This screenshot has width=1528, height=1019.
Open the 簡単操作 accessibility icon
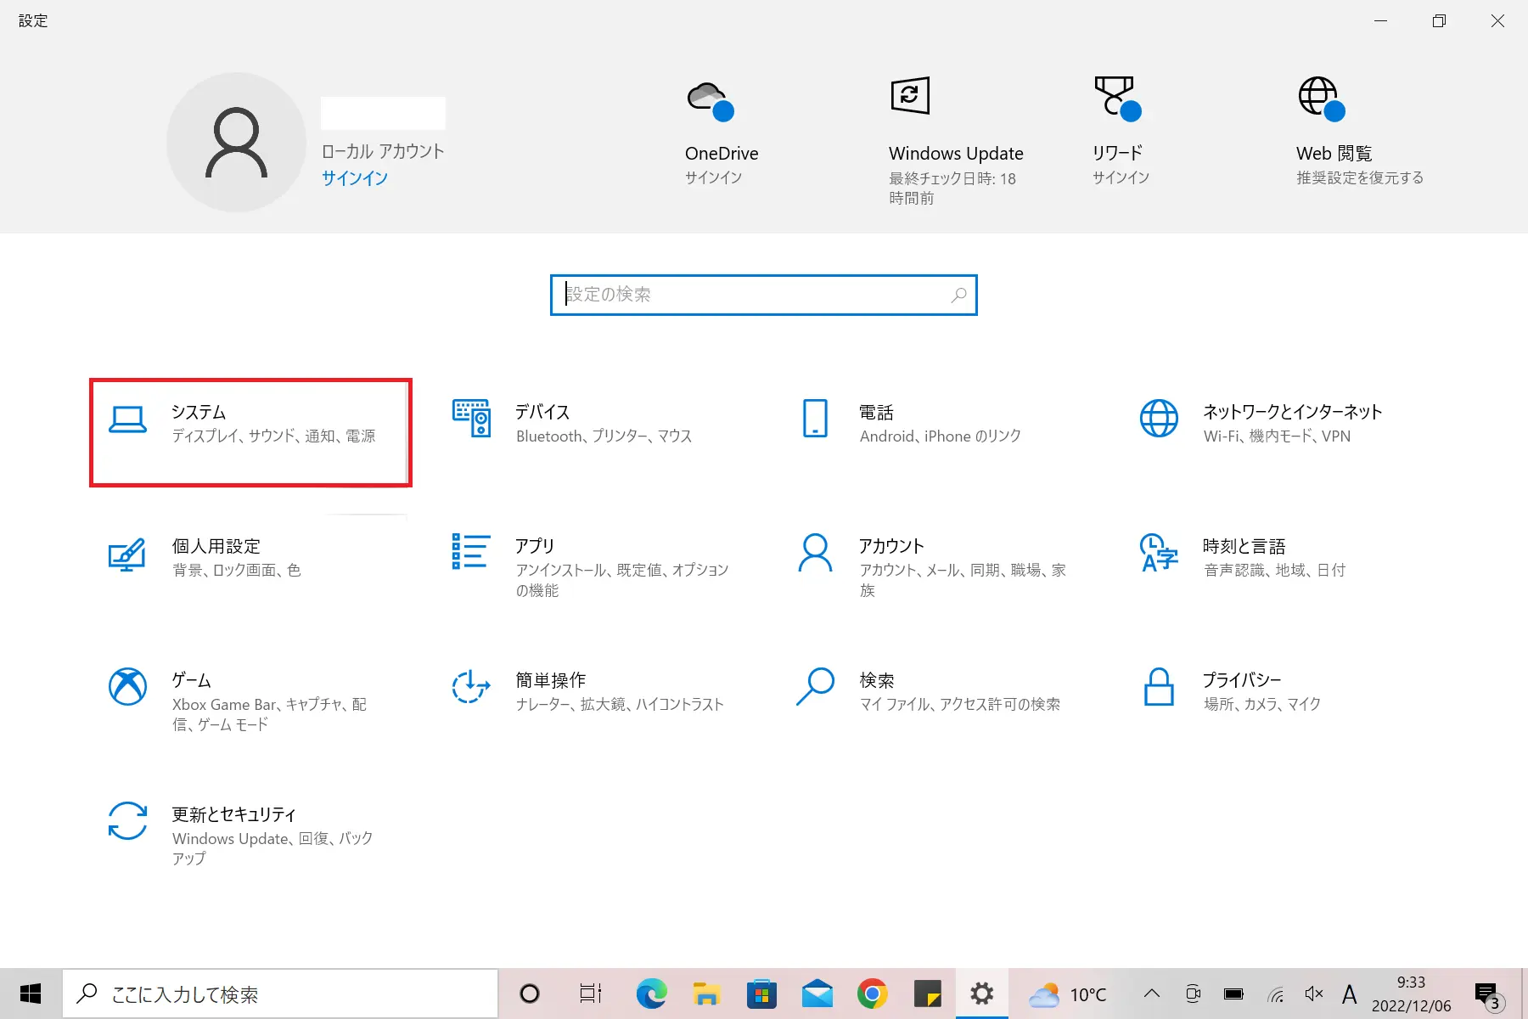pos(471,686)
